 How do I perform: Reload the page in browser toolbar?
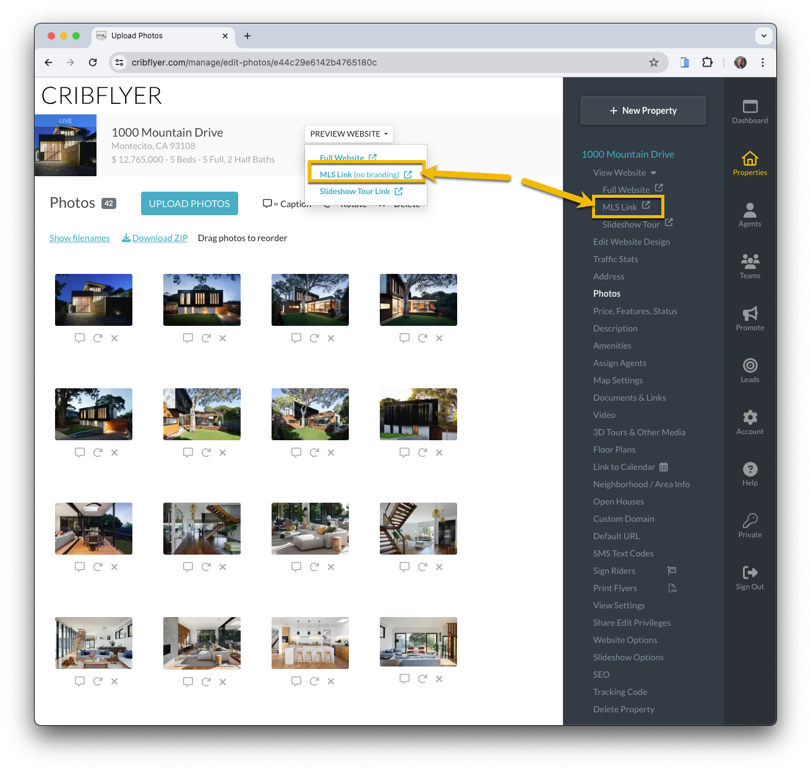pyautogui.click(x=93, y=62)
